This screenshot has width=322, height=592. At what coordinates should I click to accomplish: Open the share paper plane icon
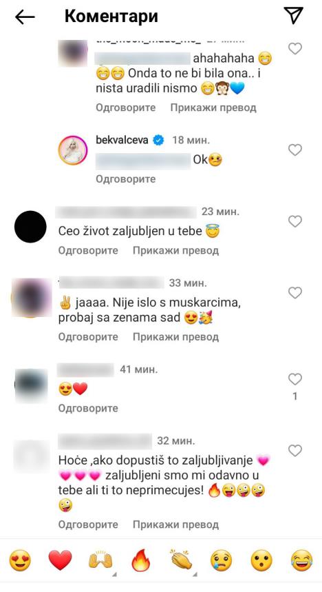click(293, 15)
